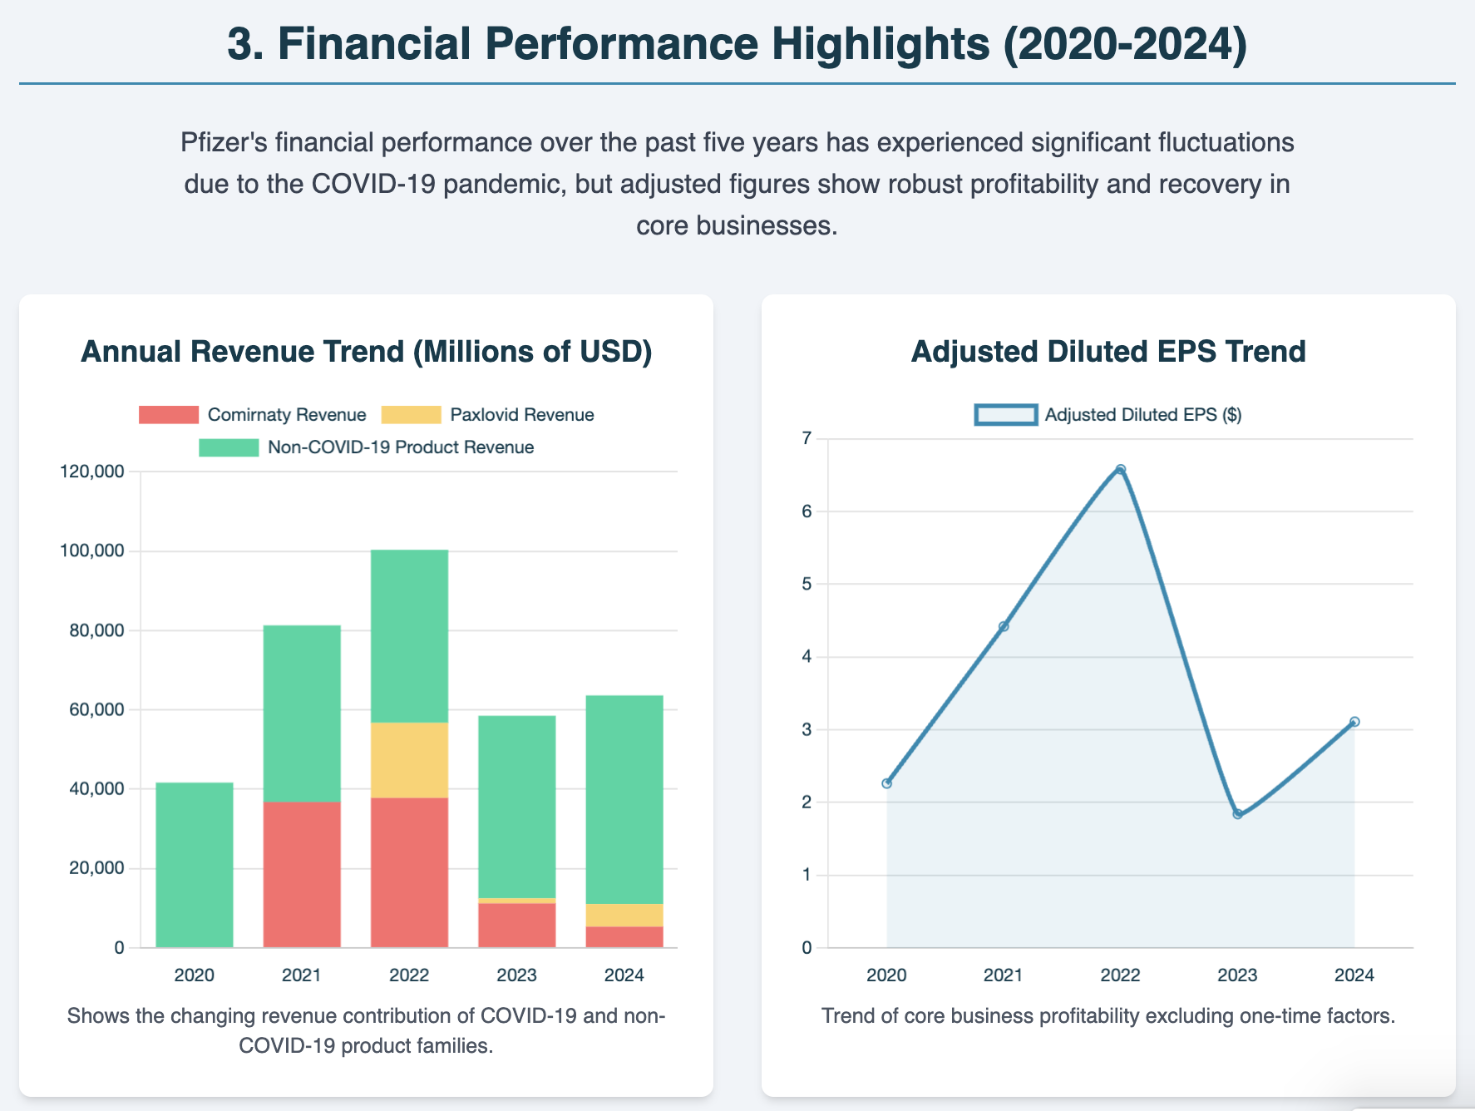Image resolution: width=1475 pixels, height=1111 pixels.
Task: Select 2023 green Non-COVID bar segment
Action: (517, 807)
